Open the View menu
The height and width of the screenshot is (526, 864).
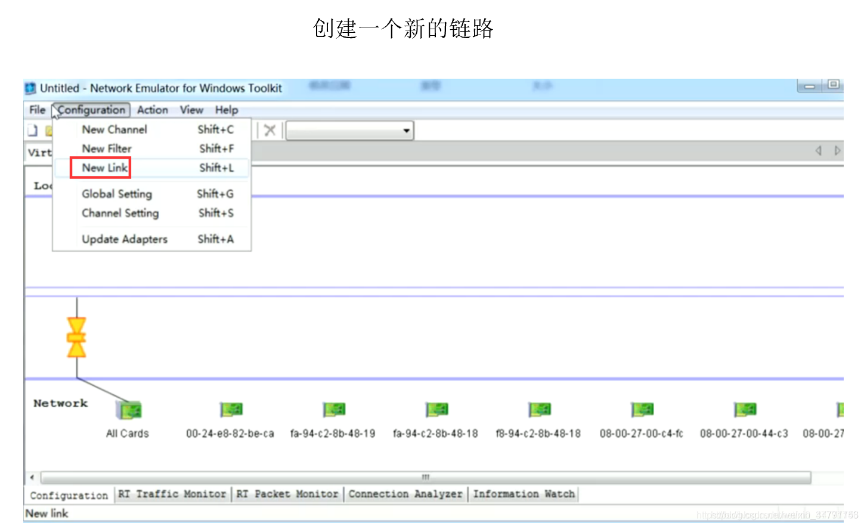coord(191,110)
